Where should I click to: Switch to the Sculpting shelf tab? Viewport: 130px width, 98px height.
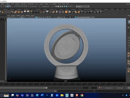click(x=5, y=9)
